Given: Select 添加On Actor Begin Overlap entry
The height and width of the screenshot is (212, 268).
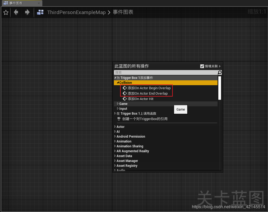Looking at the screenshot, I should point(149,88).
